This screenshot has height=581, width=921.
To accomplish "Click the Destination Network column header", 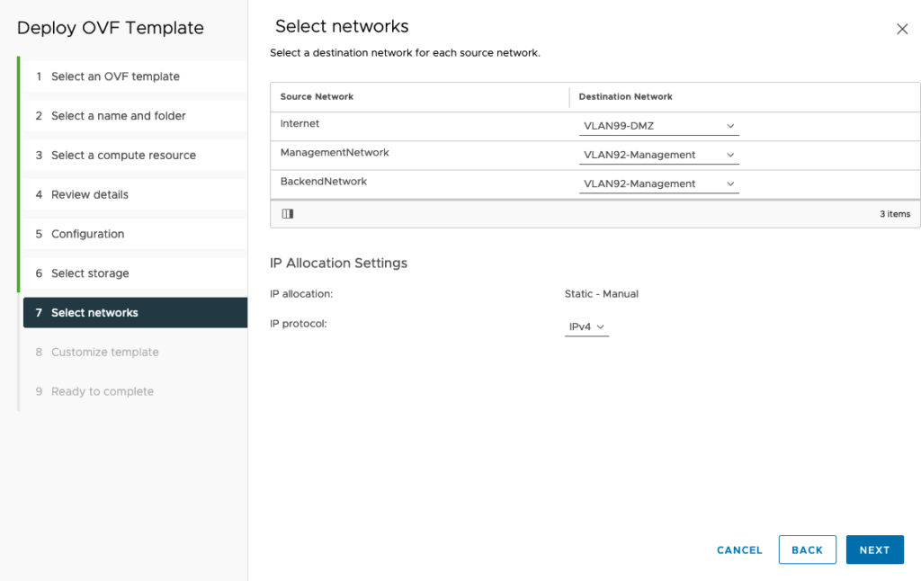I will point(625,96).
